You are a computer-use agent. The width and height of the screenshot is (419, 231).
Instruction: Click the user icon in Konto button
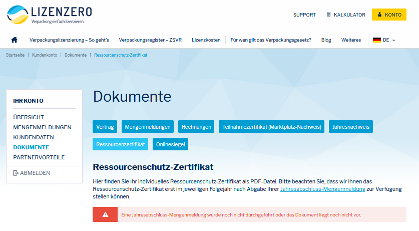click(379, 15)
